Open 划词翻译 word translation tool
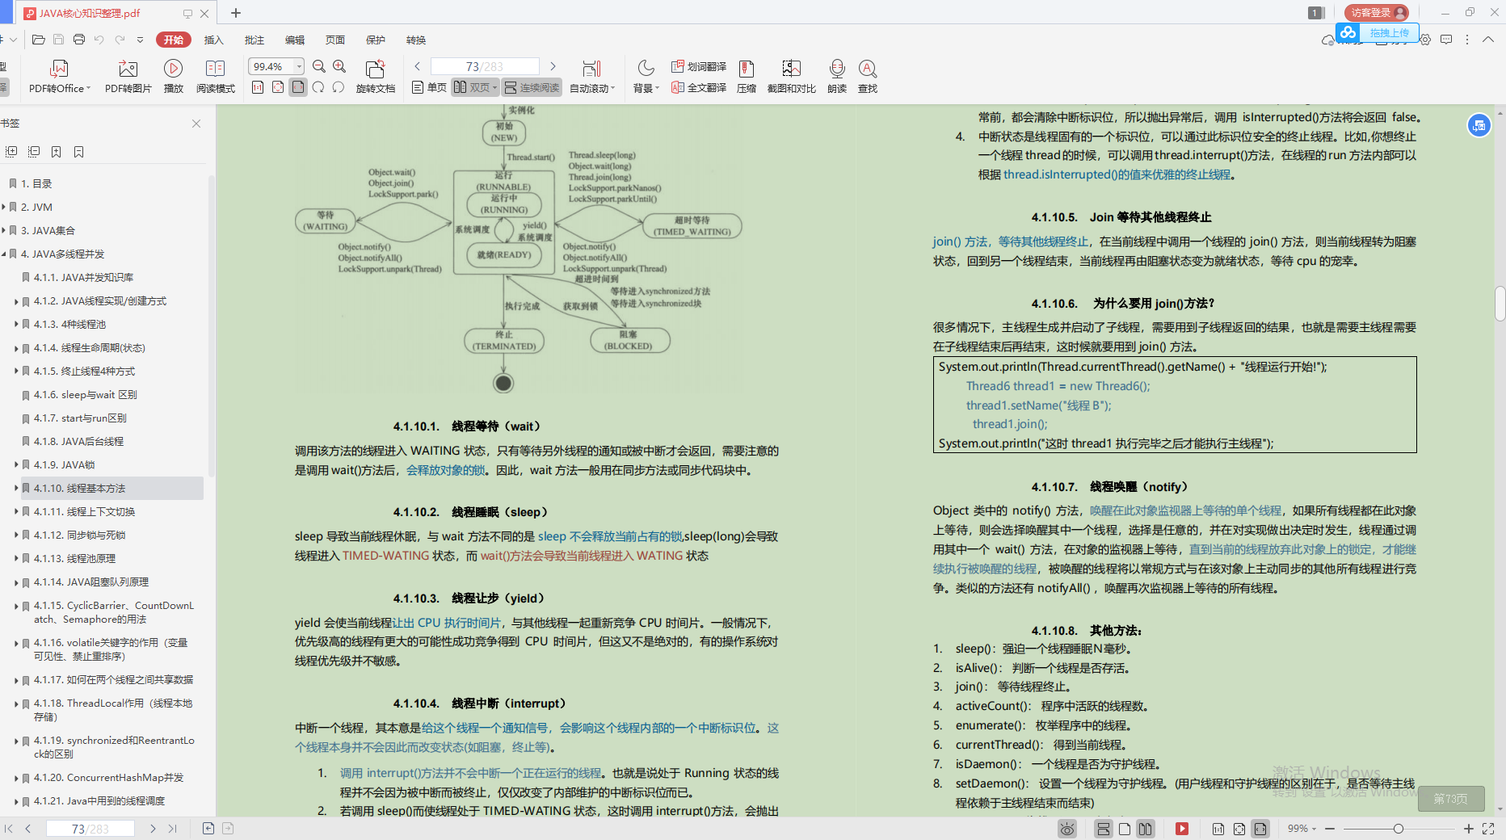 pos(699,66)
